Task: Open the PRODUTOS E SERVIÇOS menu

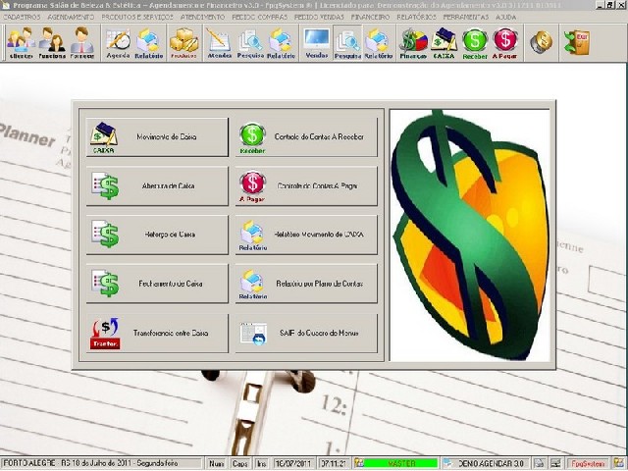Action: [137, 18]
